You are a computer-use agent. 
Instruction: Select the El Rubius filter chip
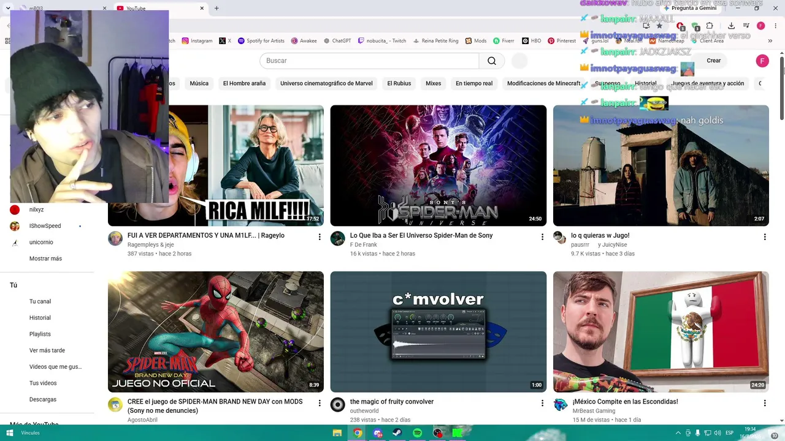tap(399, 83)
